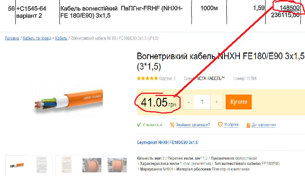The width and height of the screenshot is (305, 182).
Task: Open the Знайшли дешевше link
Action: (x=193, y=125)
